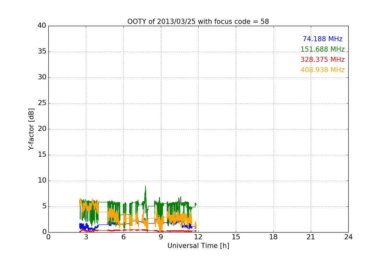Click x-axis tick label 18
387x258 pixels.
[x=273, y=237]
